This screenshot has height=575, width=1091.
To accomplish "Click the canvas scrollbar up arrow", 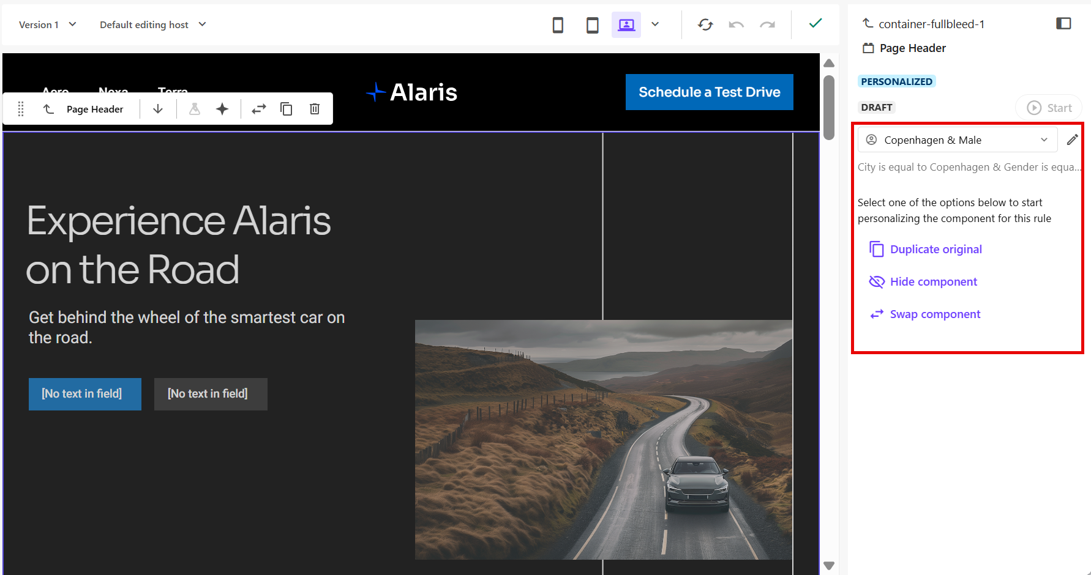I will 829,63.
